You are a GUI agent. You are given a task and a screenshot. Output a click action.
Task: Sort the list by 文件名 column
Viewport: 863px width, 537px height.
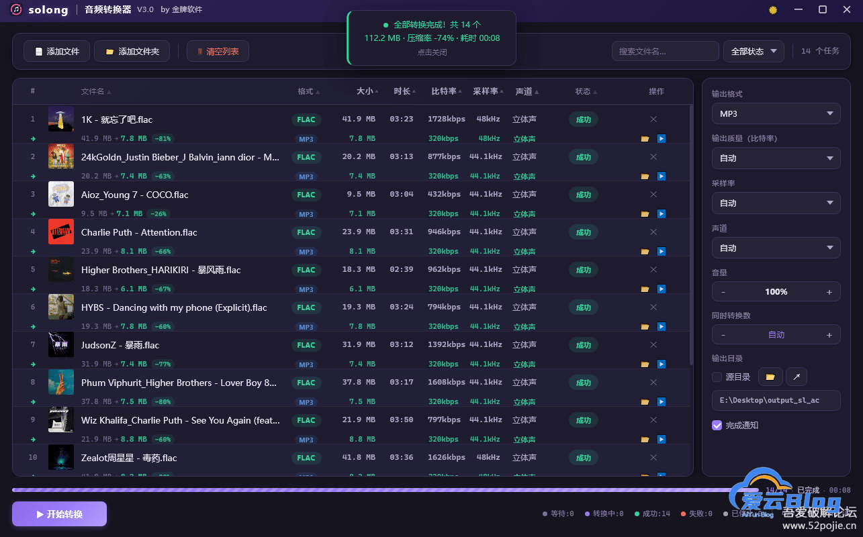(96, 92)
